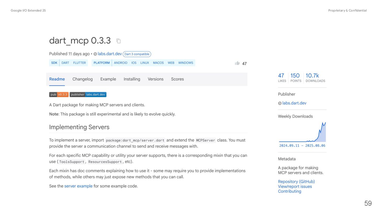Click the PLATFORM tag label
This screenshot has width=377, height=212.
(102, 63)
